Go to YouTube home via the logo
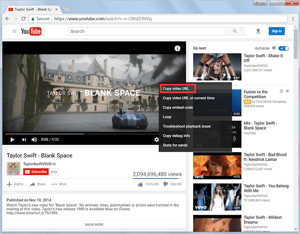The width and height of the screenshot is (300, 234). coord(31,31)
